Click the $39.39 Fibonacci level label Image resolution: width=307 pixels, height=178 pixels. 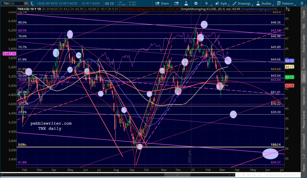click(x=276, y=112)
